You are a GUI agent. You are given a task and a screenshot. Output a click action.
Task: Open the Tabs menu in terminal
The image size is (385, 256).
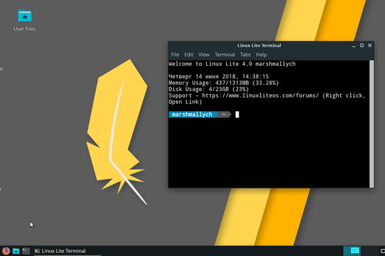(x=245, y=54)
